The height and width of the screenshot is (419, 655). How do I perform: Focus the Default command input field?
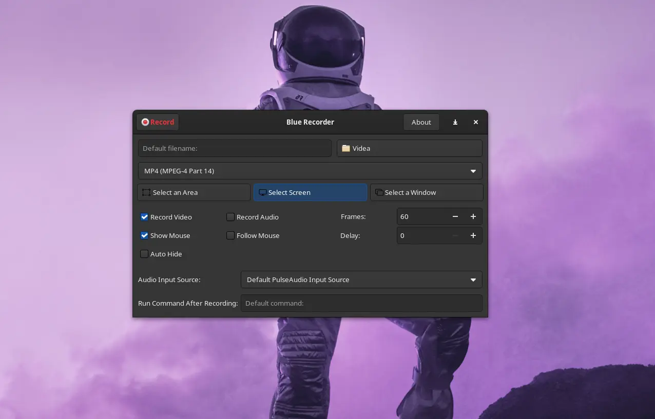coord(361,303)
